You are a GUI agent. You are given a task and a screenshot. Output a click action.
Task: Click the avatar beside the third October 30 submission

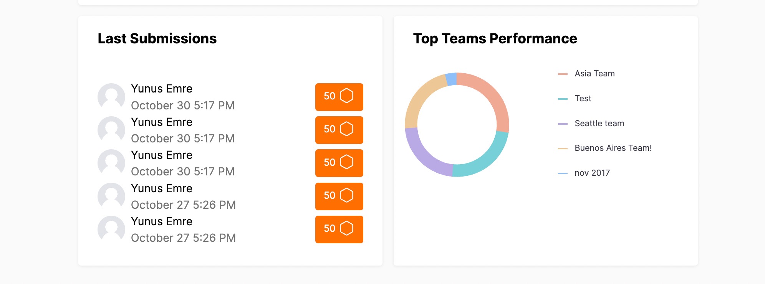[x=111, y=163]
